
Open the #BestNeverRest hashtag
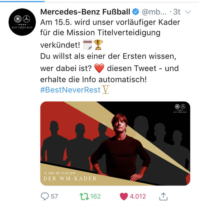(x=70, y=90)
